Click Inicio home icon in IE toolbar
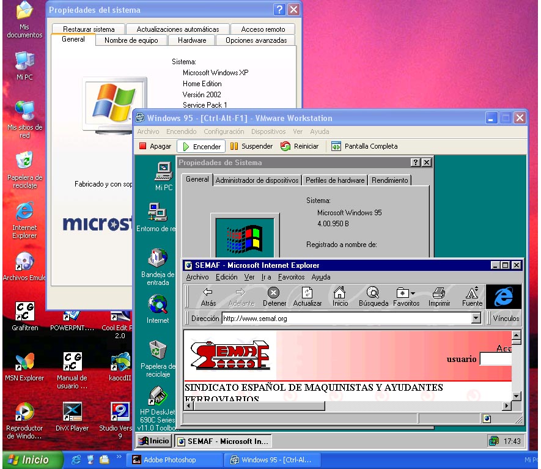The image size is (541, 469). [340, 297]
